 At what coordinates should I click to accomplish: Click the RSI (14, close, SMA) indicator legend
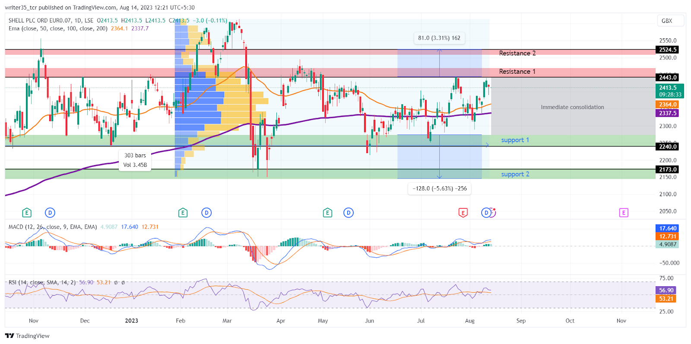coord(42,282)
